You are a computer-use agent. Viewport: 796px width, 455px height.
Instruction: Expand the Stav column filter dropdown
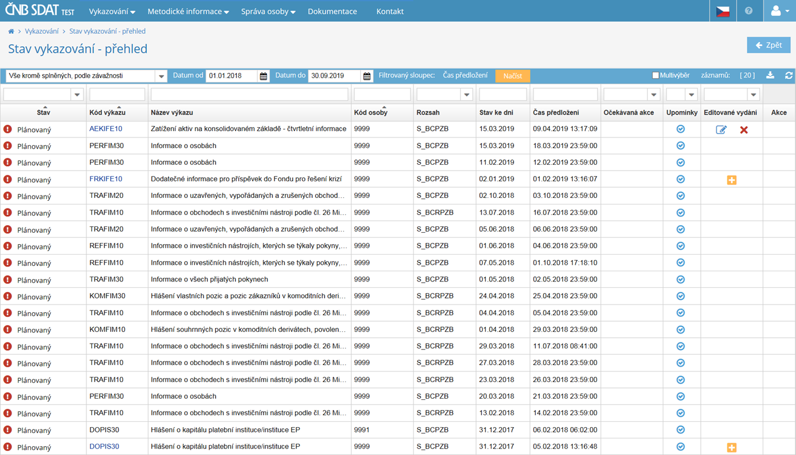[76, 95]
